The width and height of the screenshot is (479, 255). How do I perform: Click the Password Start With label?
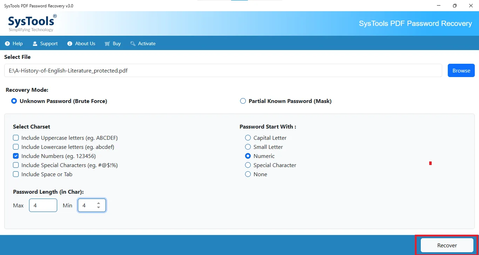tap(268, 126)
